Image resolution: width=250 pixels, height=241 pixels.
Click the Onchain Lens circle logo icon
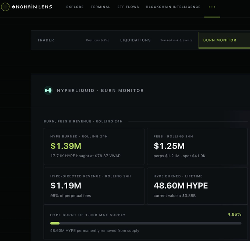[5, 7]
